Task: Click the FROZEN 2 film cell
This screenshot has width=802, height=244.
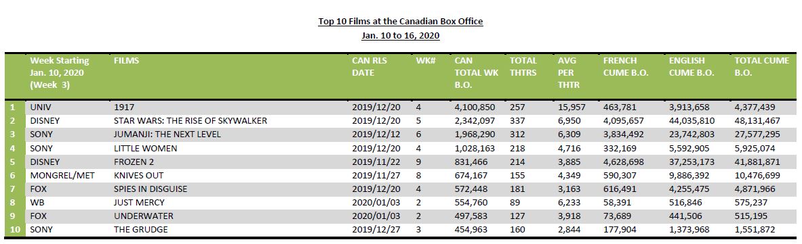Action: (x=134, y=162)
